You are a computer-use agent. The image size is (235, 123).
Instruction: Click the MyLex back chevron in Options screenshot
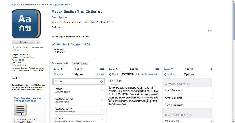coord(165,74)
